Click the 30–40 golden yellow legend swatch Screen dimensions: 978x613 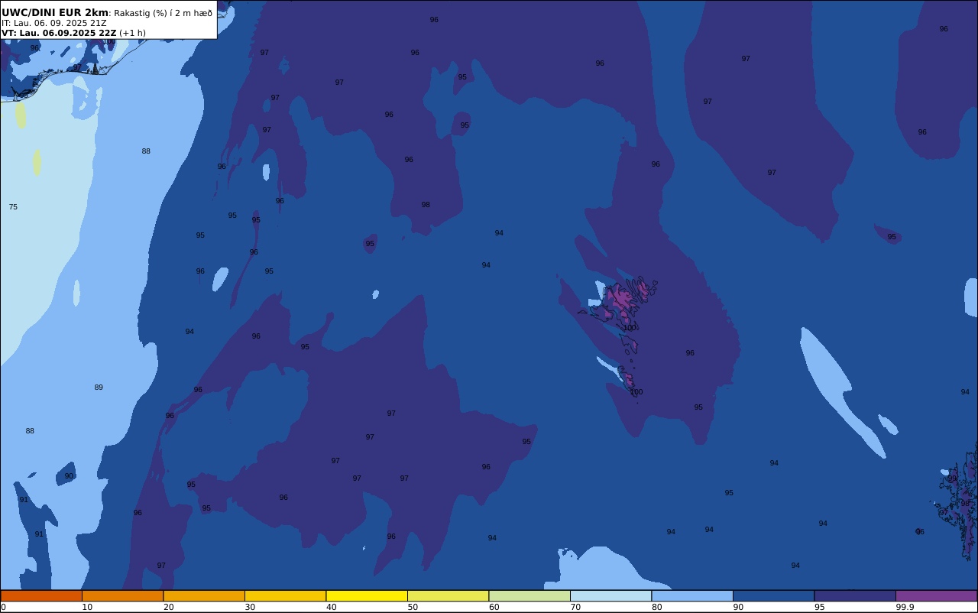[285, 595]
